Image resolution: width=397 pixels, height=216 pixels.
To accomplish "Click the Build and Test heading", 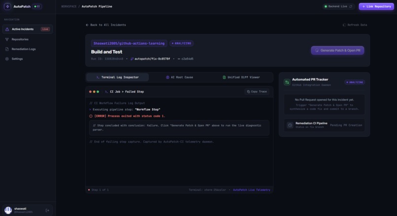I will 106,52.
